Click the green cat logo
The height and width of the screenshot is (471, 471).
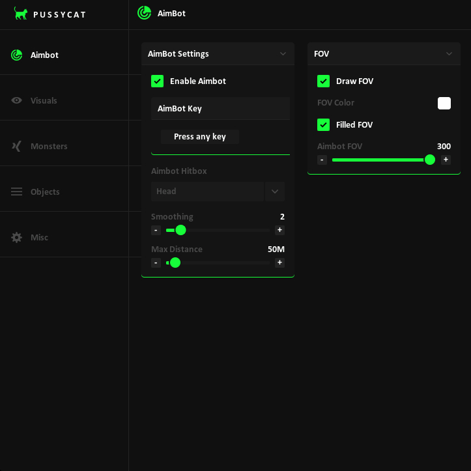tap(21, 14)
